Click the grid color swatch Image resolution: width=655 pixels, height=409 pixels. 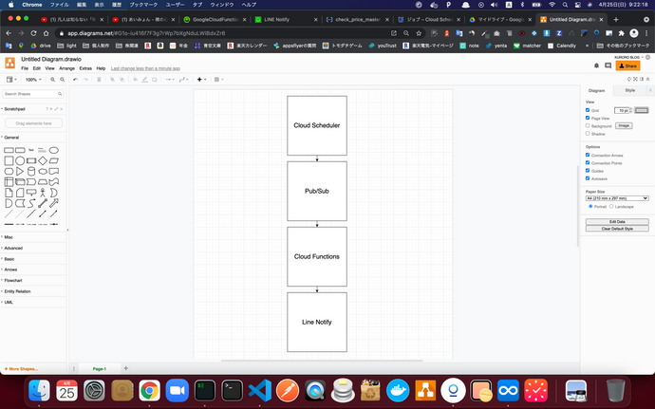pos(642,110)
